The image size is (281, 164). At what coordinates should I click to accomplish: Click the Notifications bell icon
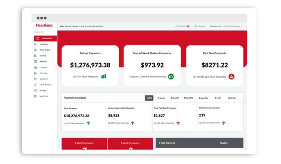coord(176,26)
